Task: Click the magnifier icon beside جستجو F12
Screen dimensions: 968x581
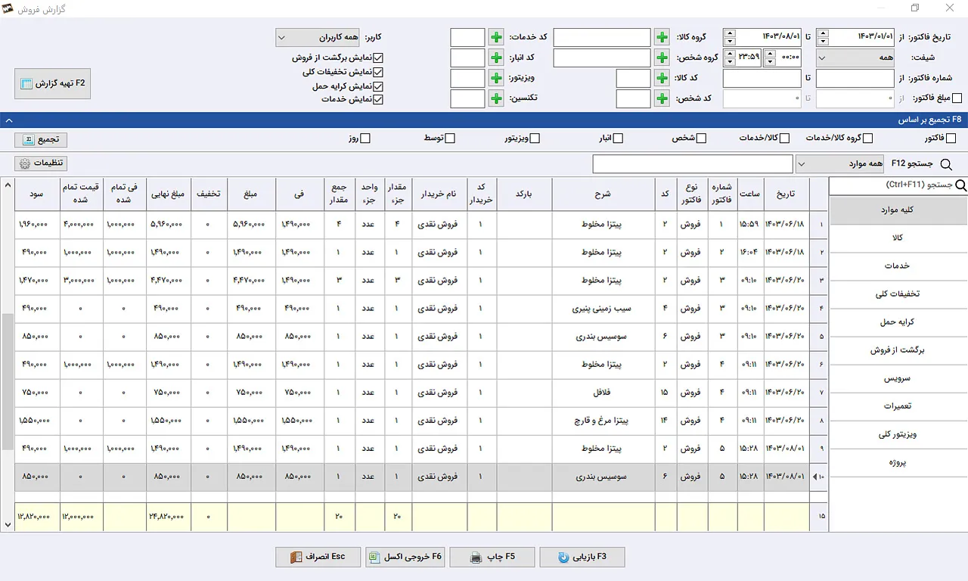Action: click(x=945, y=164)
